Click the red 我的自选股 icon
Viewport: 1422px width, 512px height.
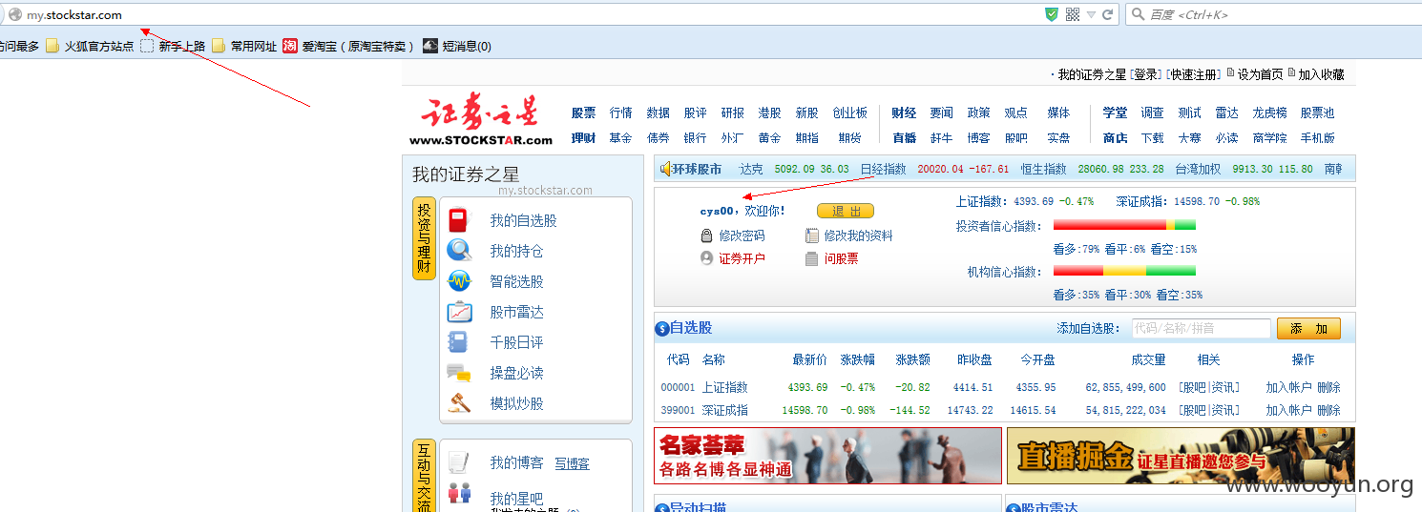pyautogui.click(x=458, y=220)
